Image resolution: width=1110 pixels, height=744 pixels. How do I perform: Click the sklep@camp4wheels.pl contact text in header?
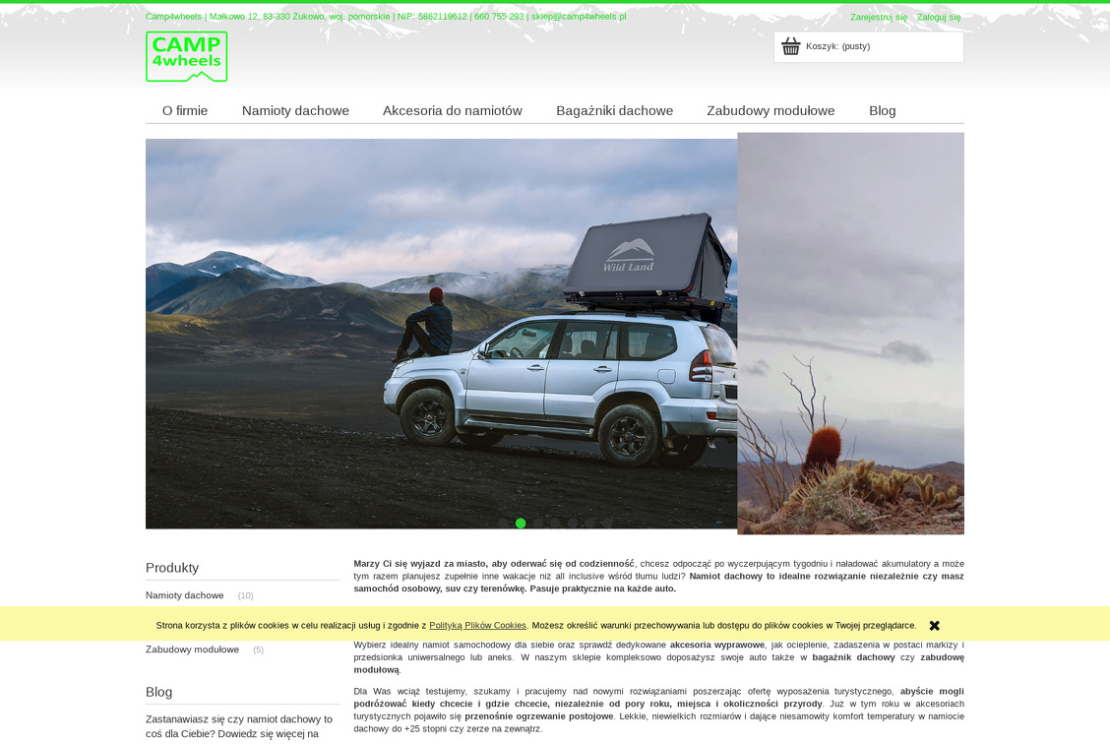[579, 17]
